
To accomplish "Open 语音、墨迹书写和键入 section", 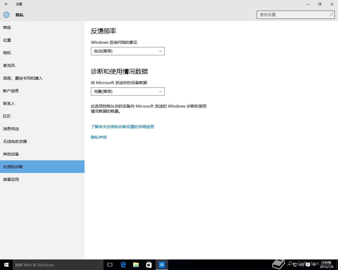I will [42, 78].
